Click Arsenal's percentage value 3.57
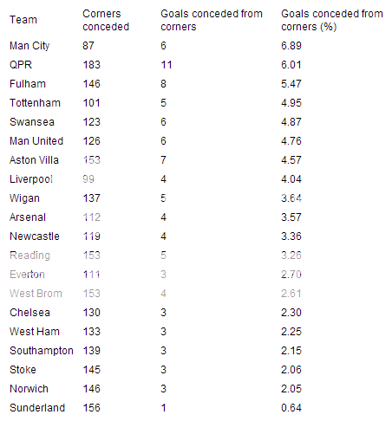Viewport: 392px width, 421px height. pyautogui.click(x=291, y=217)
